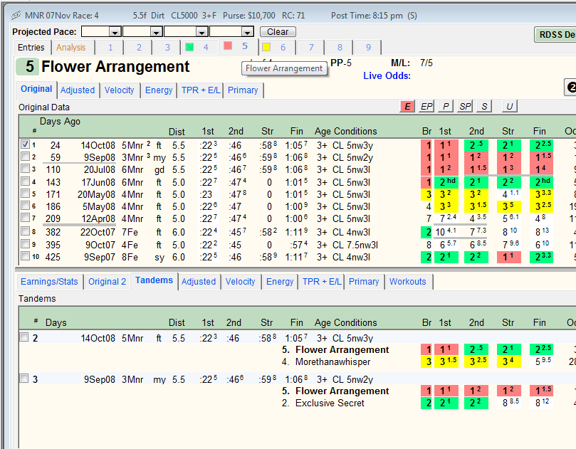Screen dimensions: 576x449
Task: Open the lower Adjusted tab
Action: (x=199, y=282)
